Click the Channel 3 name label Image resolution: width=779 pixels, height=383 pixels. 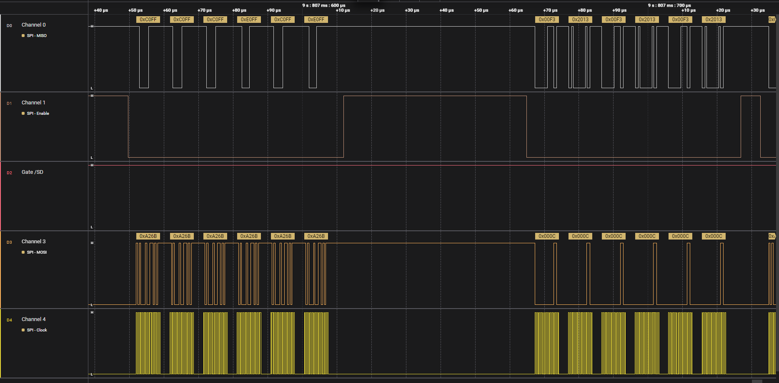point(33,242)
